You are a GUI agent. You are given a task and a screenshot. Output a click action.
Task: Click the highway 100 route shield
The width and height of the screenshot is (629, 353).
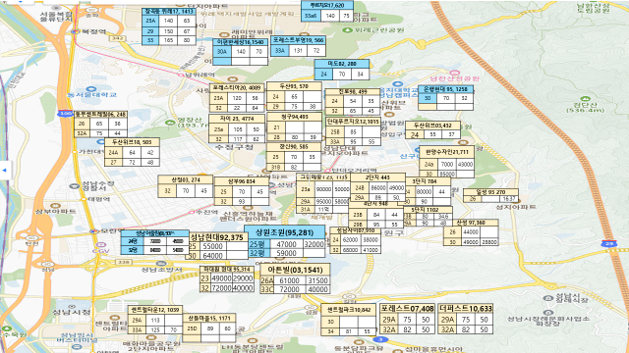point(65,114)
